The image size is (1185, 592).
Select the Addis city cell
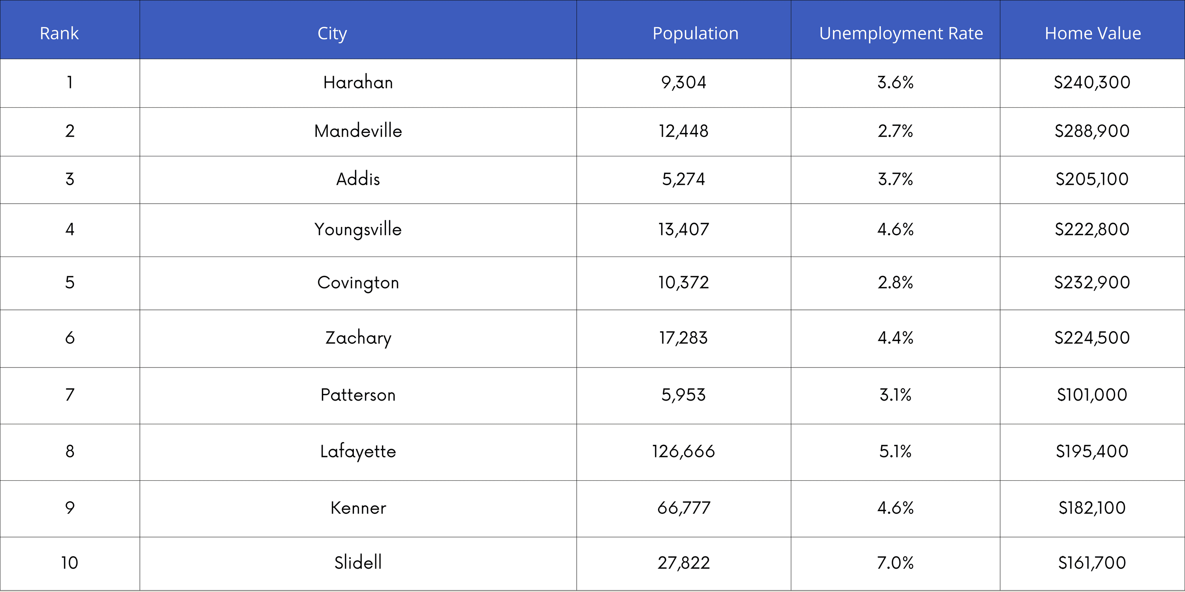click(358, 179)
